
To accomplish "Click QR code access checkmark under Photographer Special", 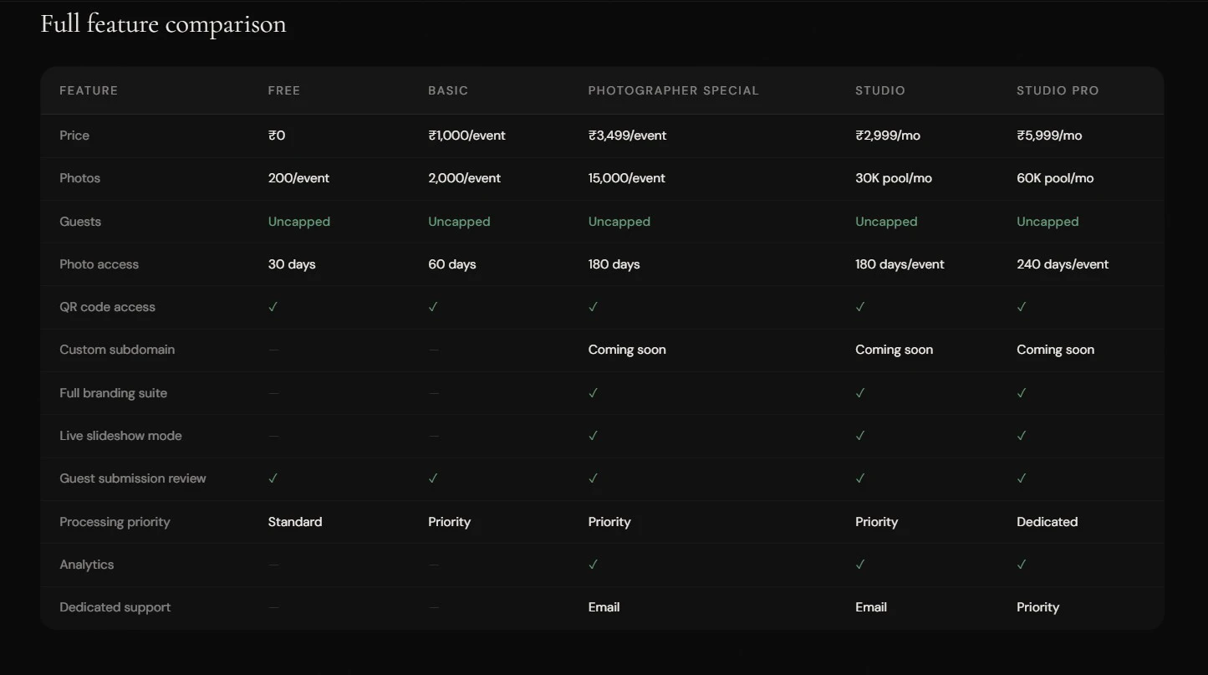I will [x=593, y=307].
